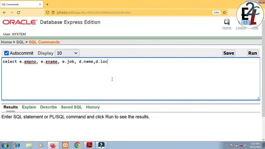Viewport: 265px width, 149px height.
Task: Click the SQL breadcrumb link
Action: tap(20, 42)
